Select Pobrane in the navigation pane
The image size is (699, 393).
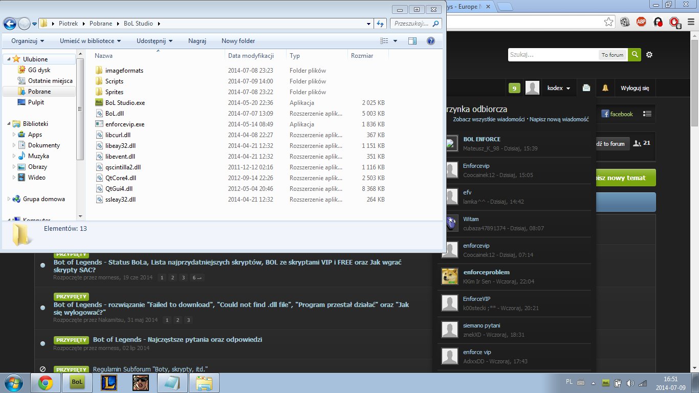coord(39,92)
